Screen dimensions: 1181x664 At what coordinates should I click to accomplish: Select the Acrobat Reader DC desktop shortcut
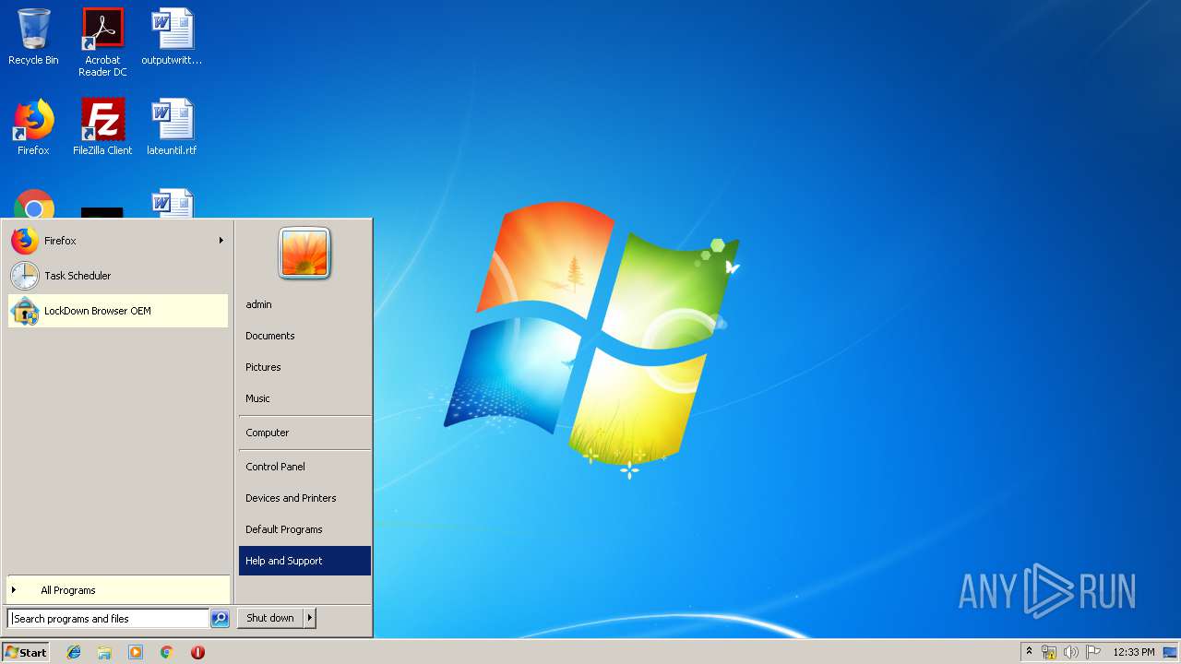(102, 42)
